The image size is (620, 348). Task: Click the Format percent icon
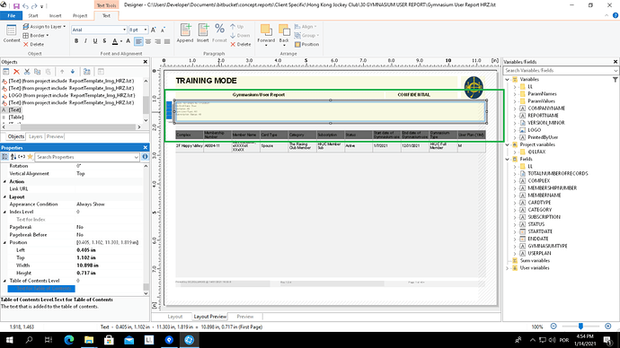point(219,29)
